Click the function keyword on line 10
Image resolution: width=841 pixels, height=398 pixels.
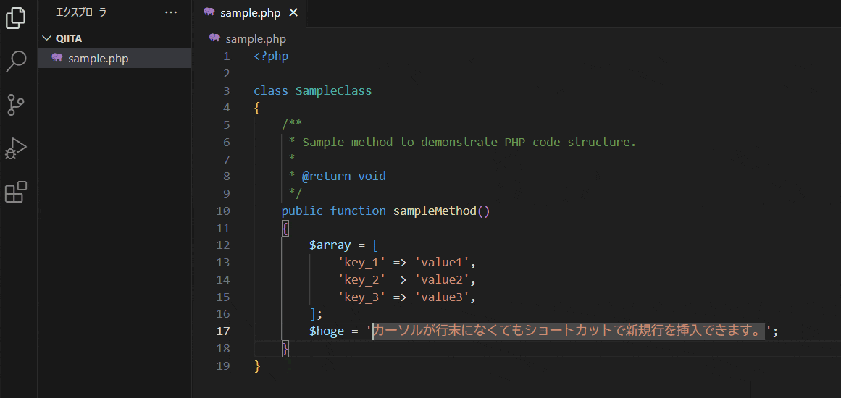[359, 211]
